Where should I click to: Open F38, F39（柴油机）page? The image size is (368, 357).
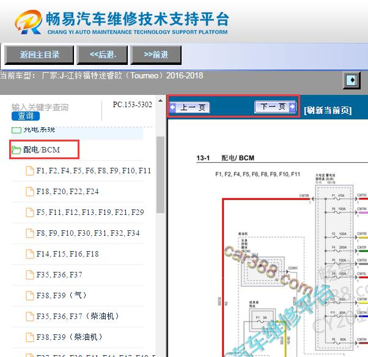pyautogui.click(x=70, y=337)
